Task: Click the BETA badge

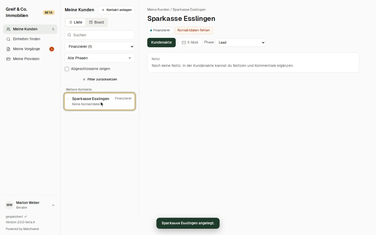Action: pyautogui.click(x=49, y=13)
